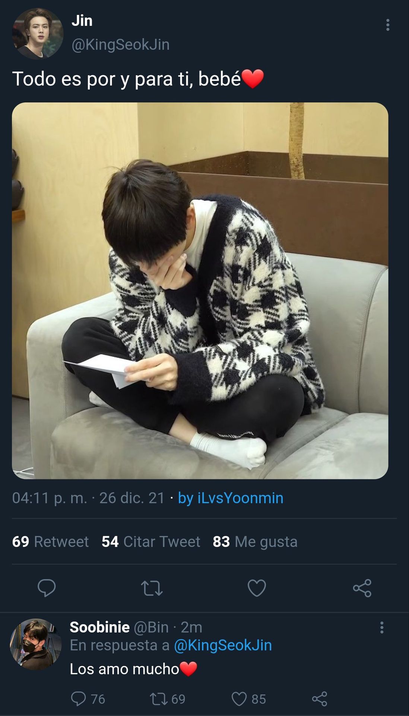Open the 'by iLvsYoonmin' source link
Viewport: 409px width, 716px height.
coord(231,498)
